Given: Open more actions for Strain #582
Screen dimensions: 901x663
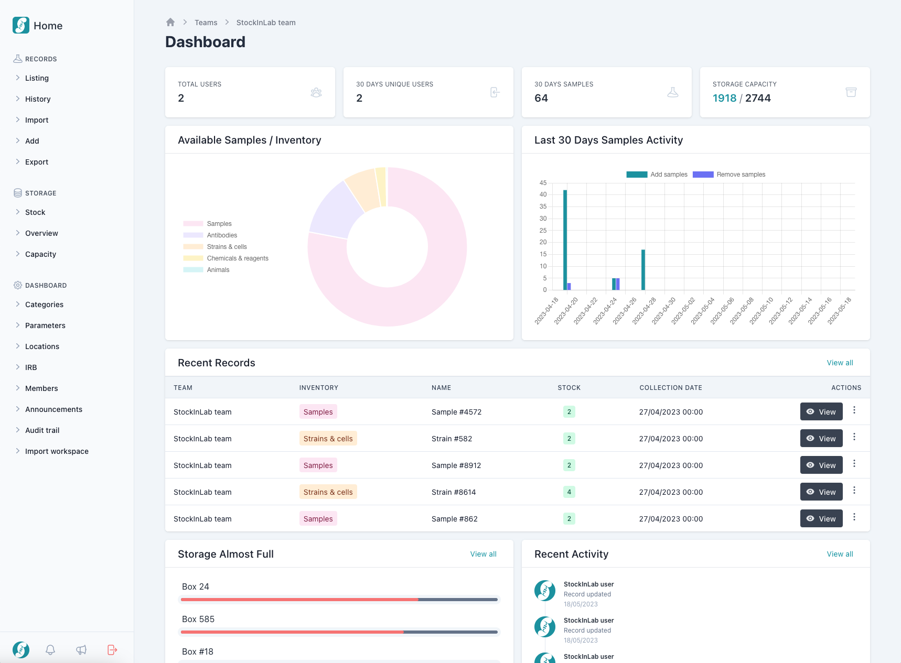Looking at the screenshot, I should (854, 437).
